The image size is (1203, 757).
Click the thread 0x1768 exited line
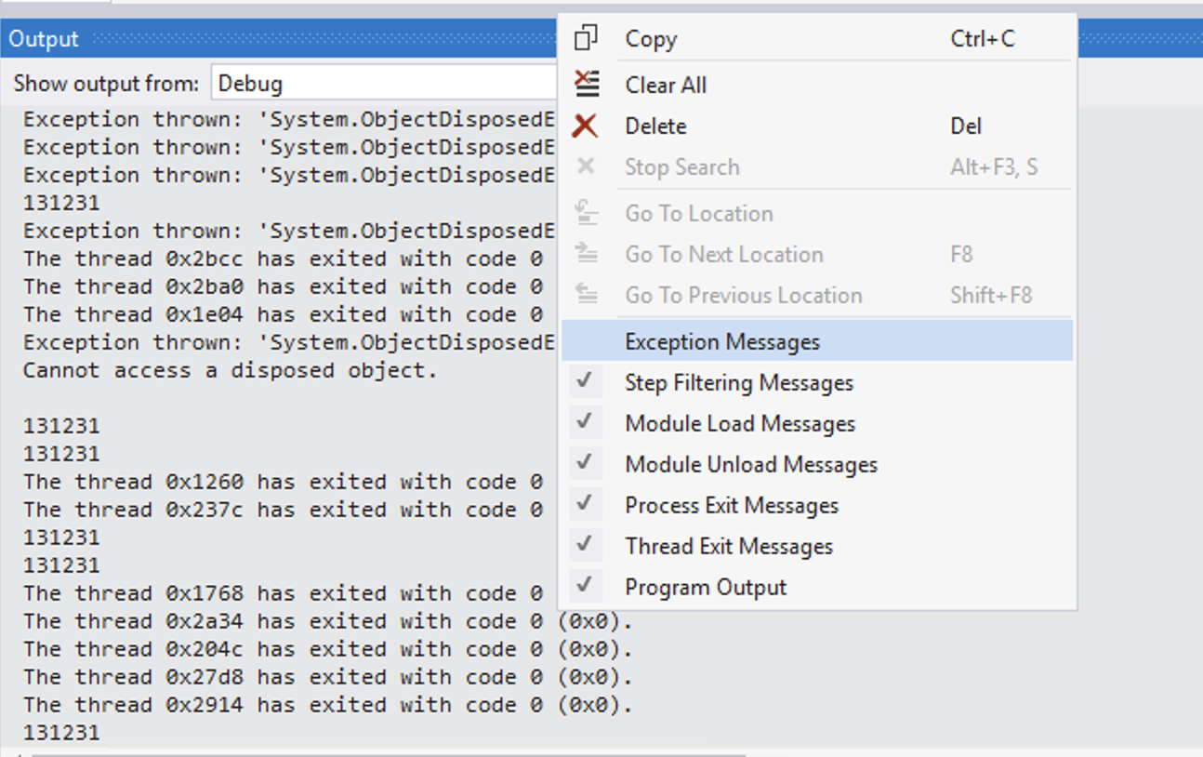[x=283, y=593]
